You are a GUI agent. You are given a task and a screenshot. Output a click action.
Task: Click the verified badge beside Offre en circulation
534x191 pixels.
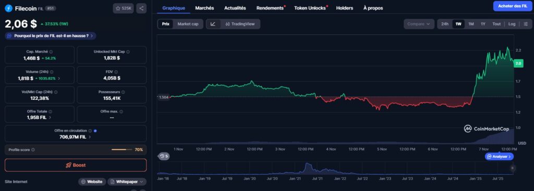(95, 131)
